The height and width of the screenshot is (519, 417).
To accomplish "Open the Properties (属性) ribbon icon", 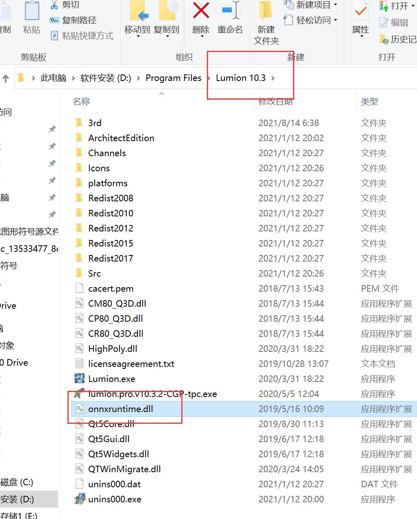I will point(361,12).
